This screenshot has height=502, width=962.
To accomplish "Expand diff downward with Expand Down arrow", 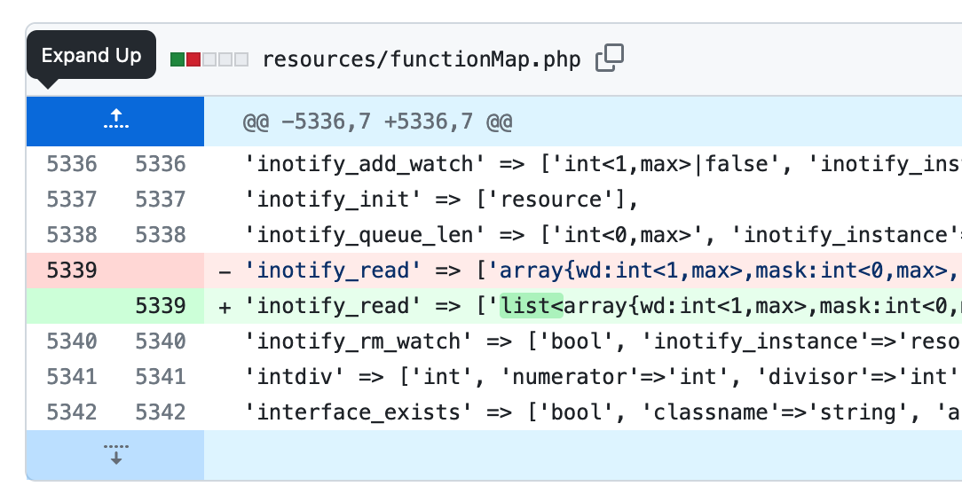I will [x=115, y=455].
